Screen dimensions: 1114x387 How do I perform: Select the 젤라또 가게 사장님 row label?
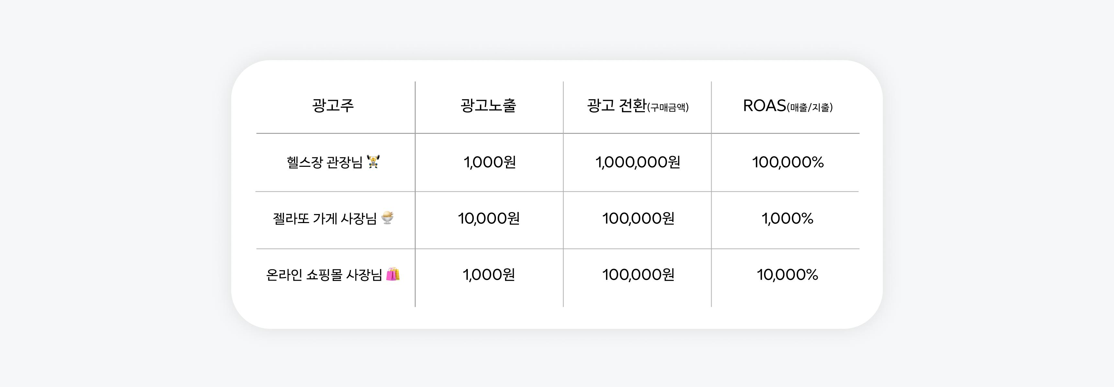click(324, 219)
